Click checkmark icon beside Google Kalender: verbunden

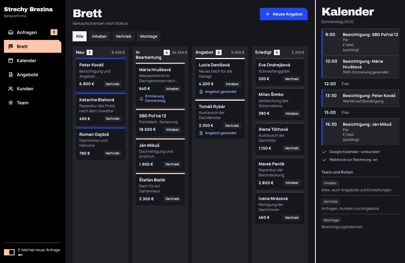point(324,152)
